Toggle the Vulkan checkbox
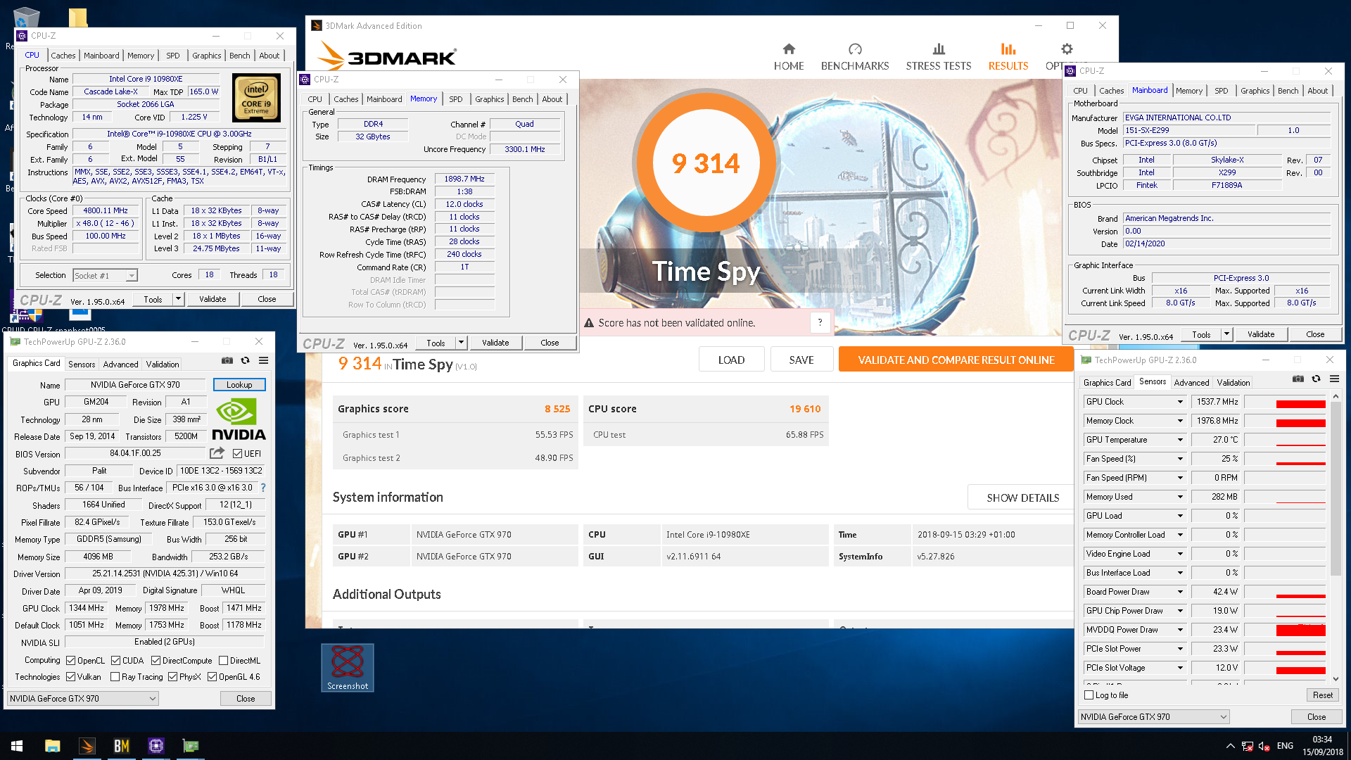The height and width of the screenshot is (760, 1351). [70, 677]
